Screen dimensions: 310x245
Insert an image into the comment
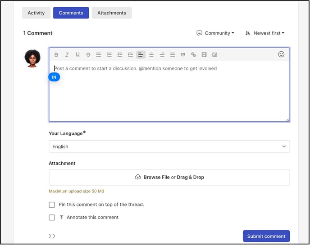point(215,55)
